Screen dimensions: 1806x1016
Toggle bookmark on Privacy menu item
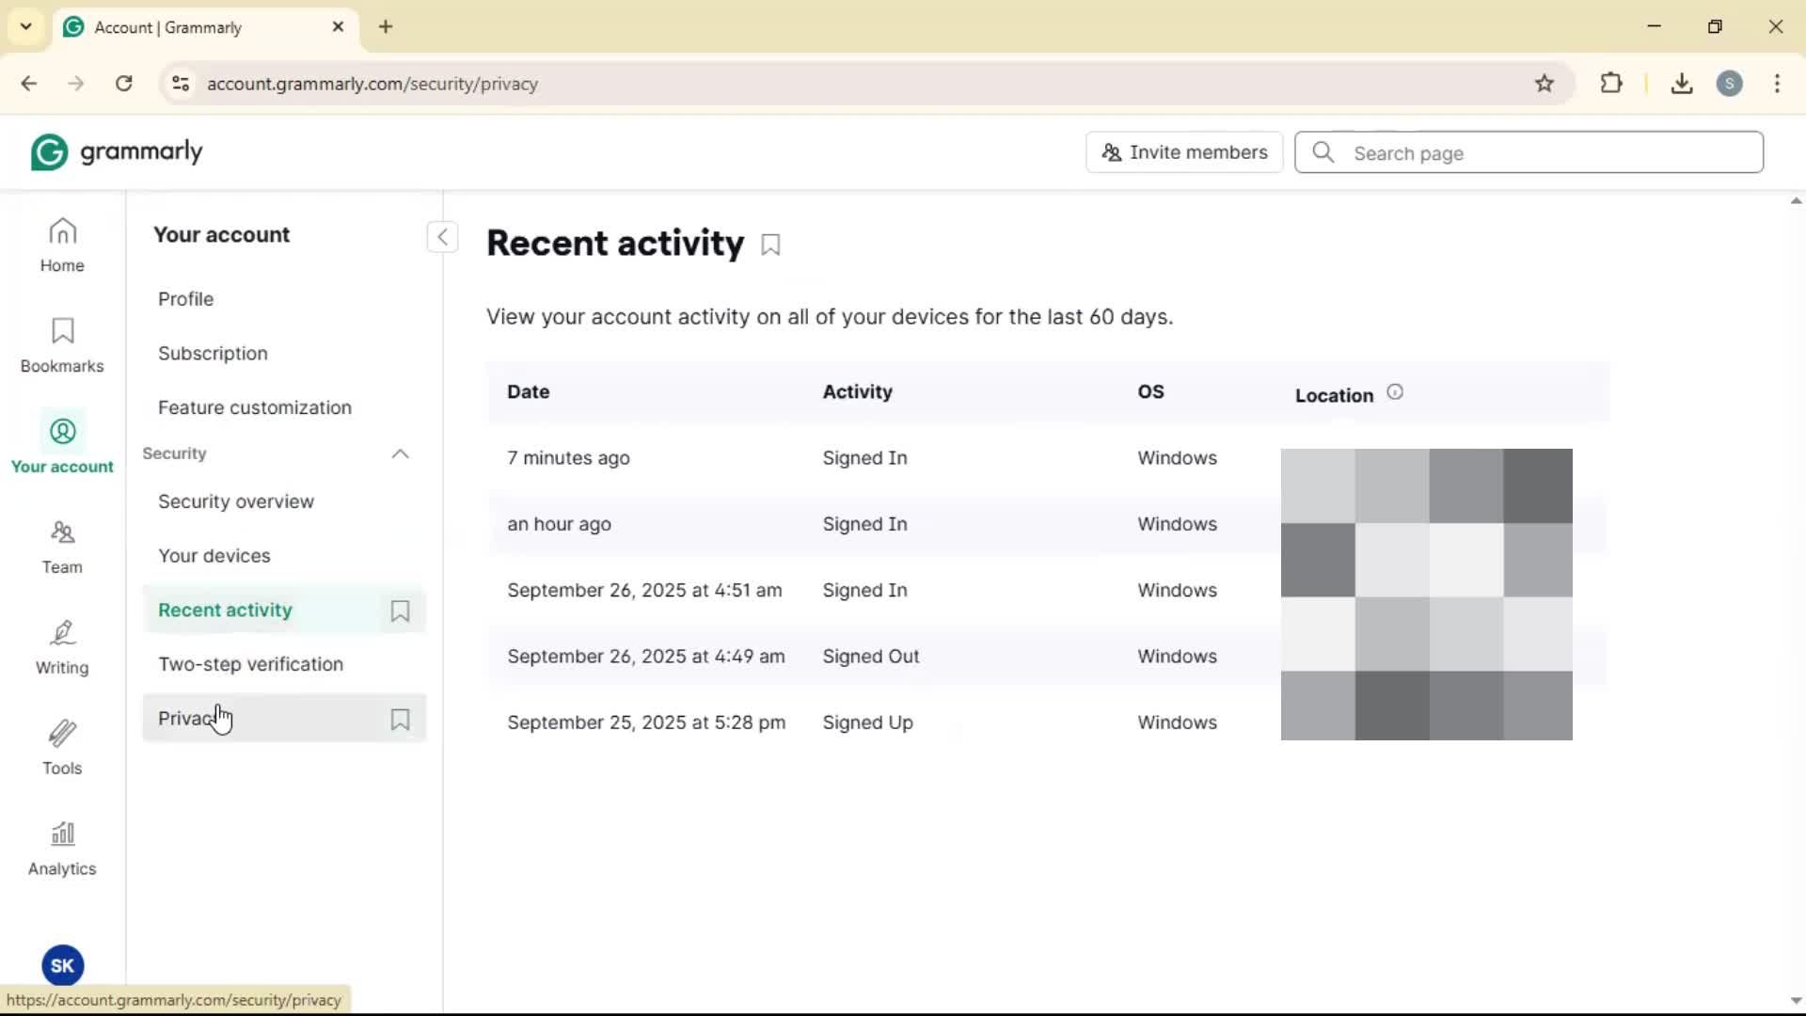(x=400, y=720)
